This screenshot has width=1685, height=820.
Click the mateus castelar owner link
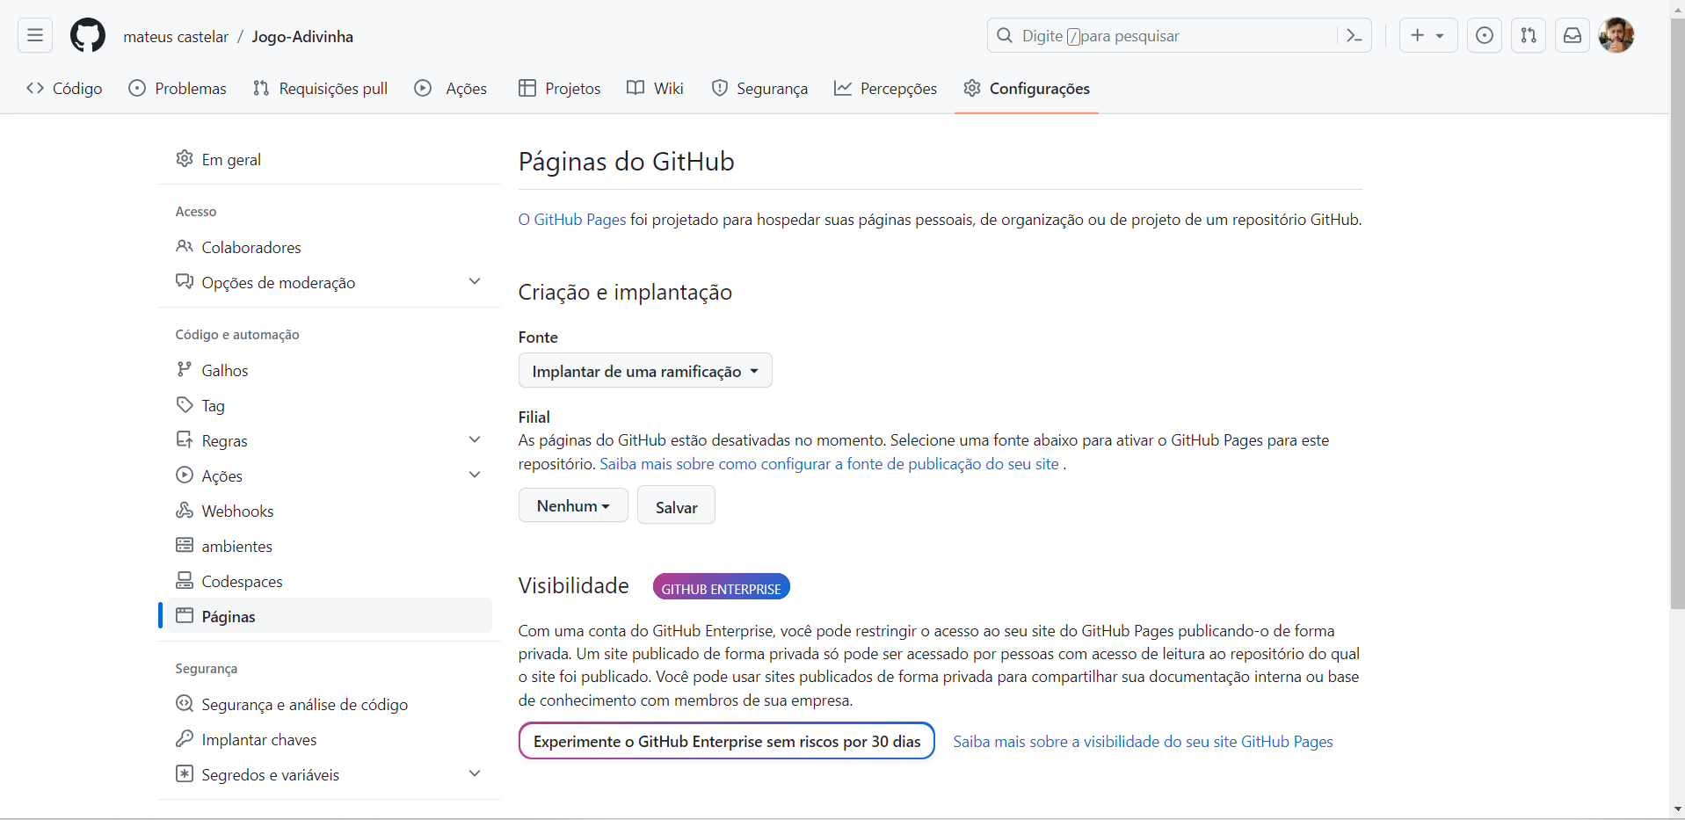coord(176,36)
